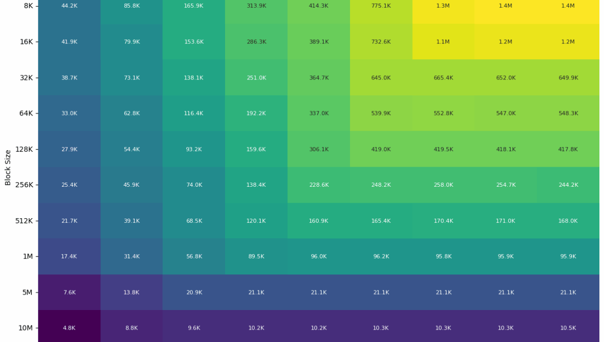
Task: Click the 171.0K heatmap cell
Action: tap(505, 221)
